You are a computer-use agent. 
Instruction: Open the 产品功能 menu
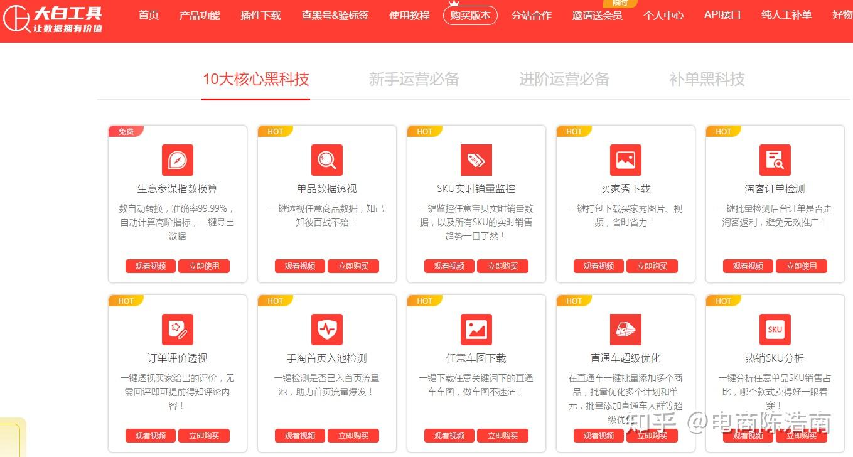click(200, 15)
